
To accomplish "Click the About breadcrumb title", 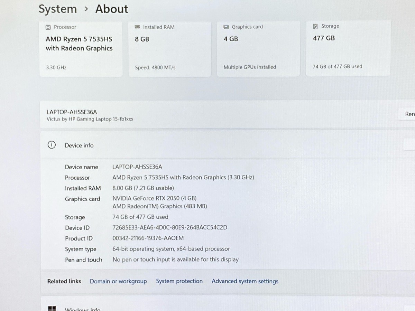I will coord(112,9).
